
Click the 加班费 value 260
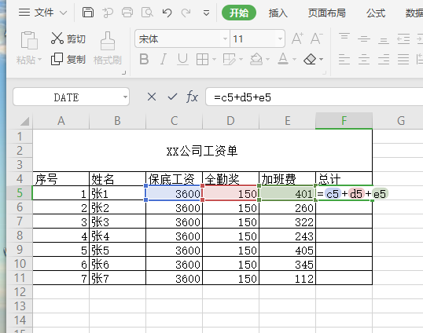click(x=287, y=207)
